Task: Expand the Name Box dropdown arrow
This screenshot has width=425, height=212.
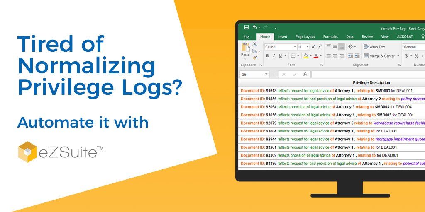Action: 266,75
